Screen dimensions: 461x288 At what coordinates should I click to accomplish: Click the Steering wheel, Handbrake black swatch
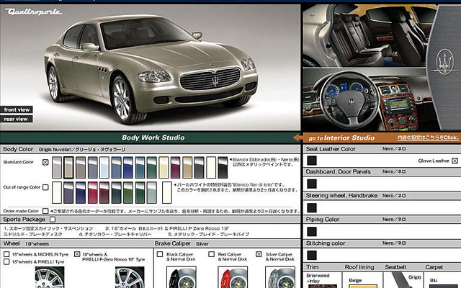coord(312,208)
